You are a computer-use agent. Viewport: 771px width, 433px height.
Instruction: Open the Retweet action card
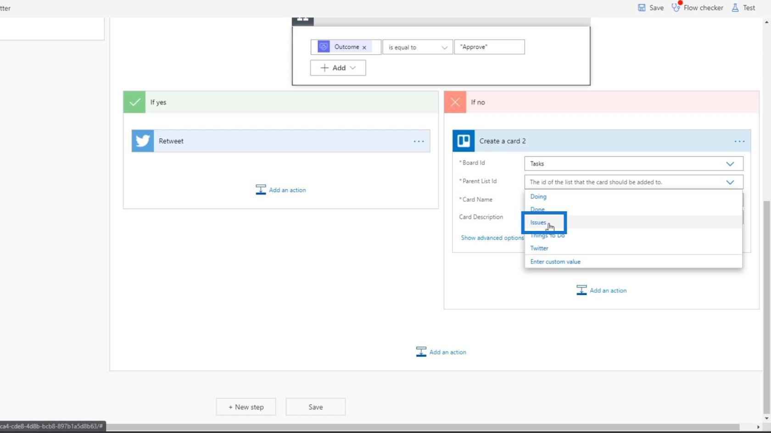pyautogui.click(x=281, y=141)
